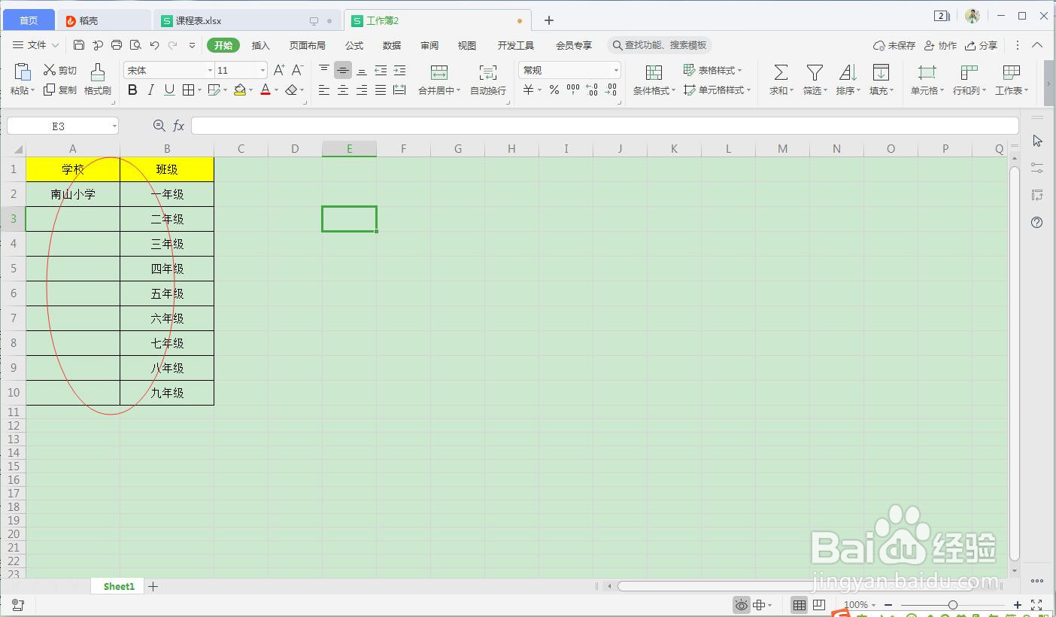Expand the number format dropdown showing 常规
The height and width of the screenshot is (617, 1056).
pyautogui.click(x=615, y=69)
